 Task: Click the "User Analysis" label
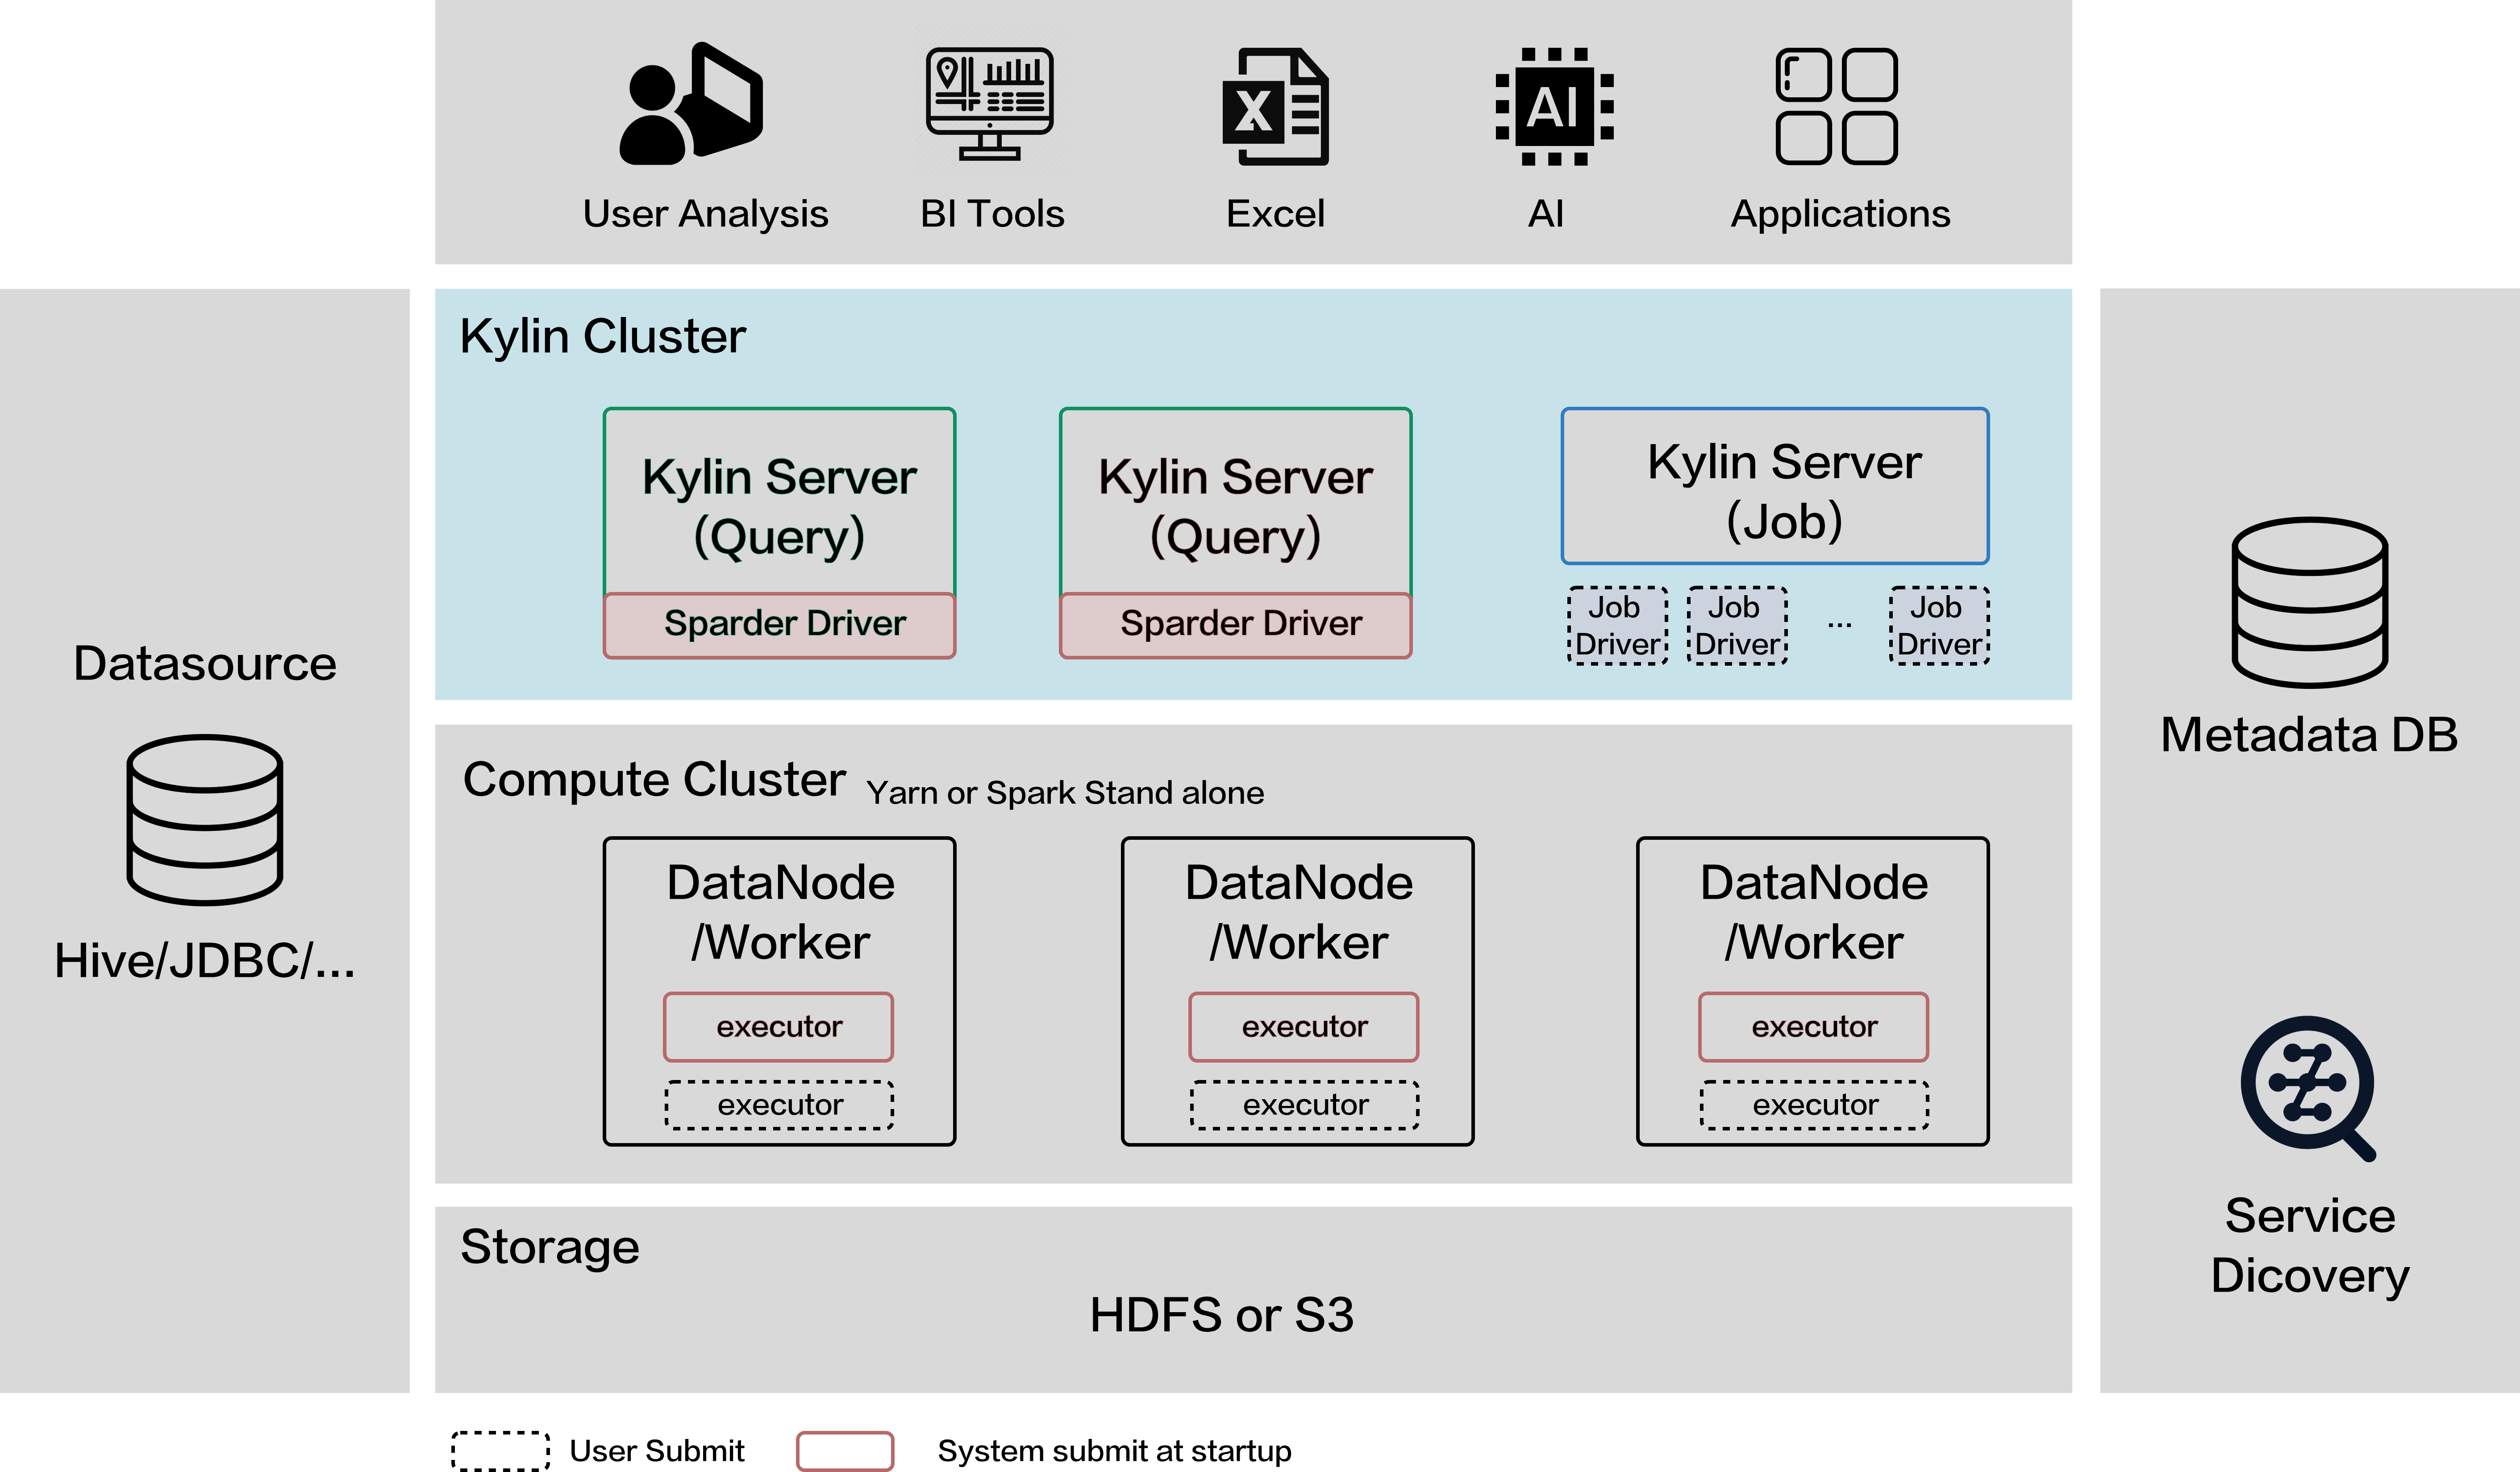click(705, 214)
